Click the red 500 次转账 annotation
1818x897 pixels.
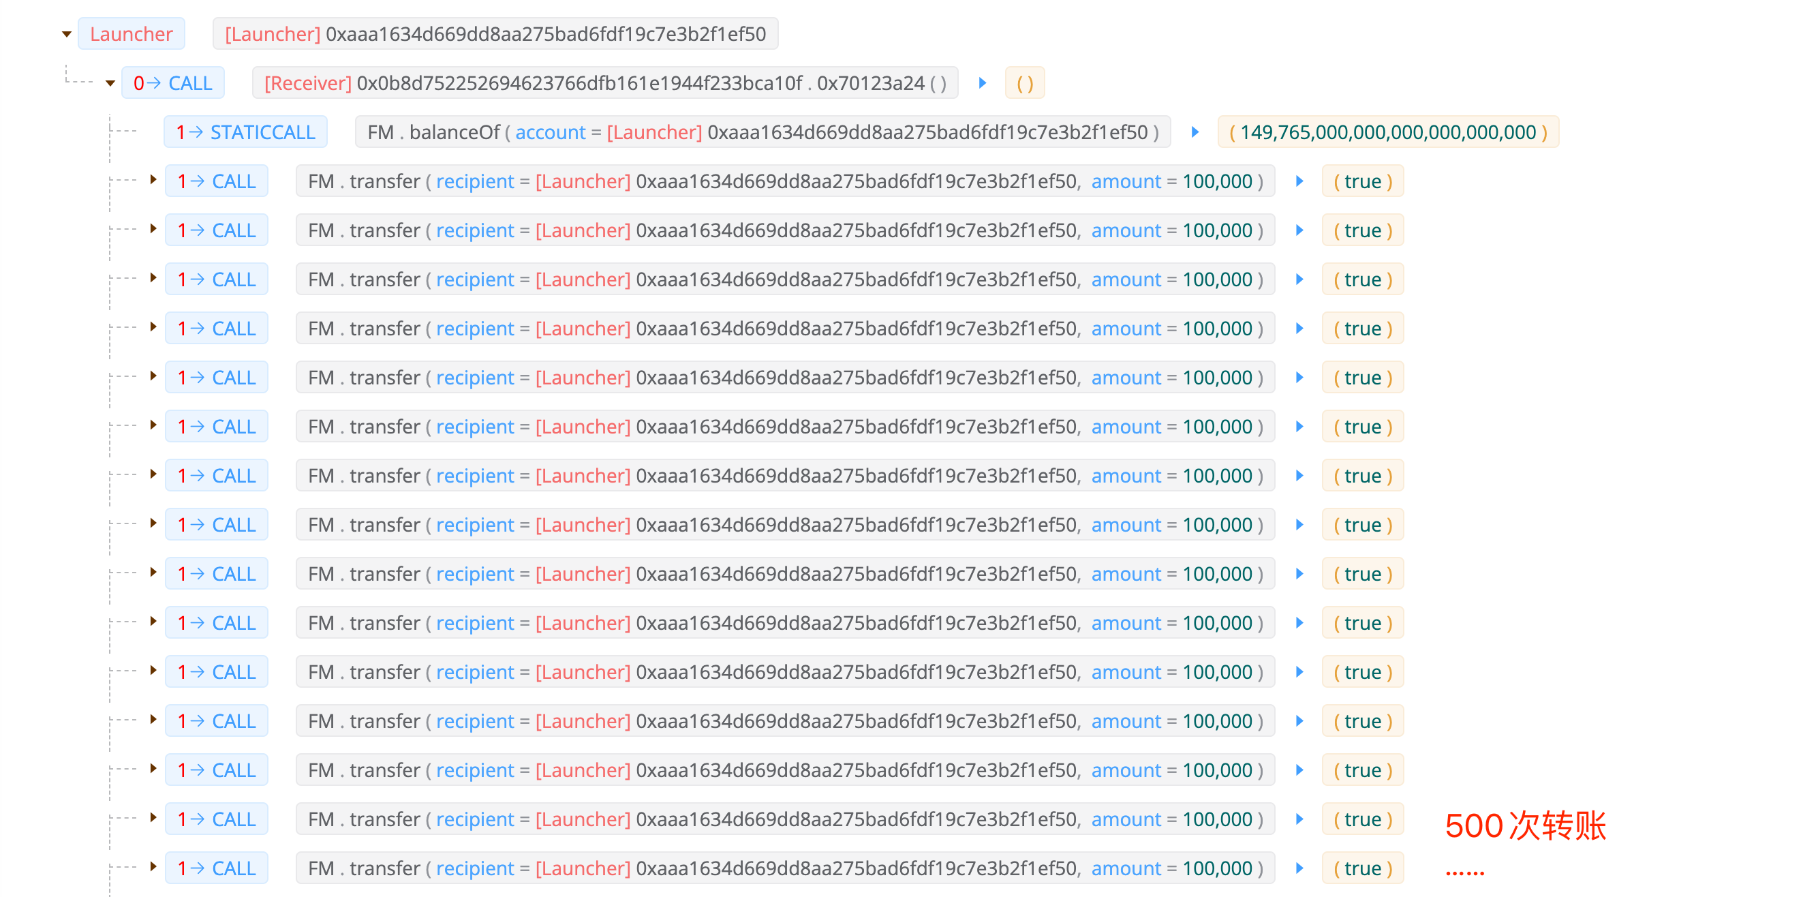click(1525, 825)
